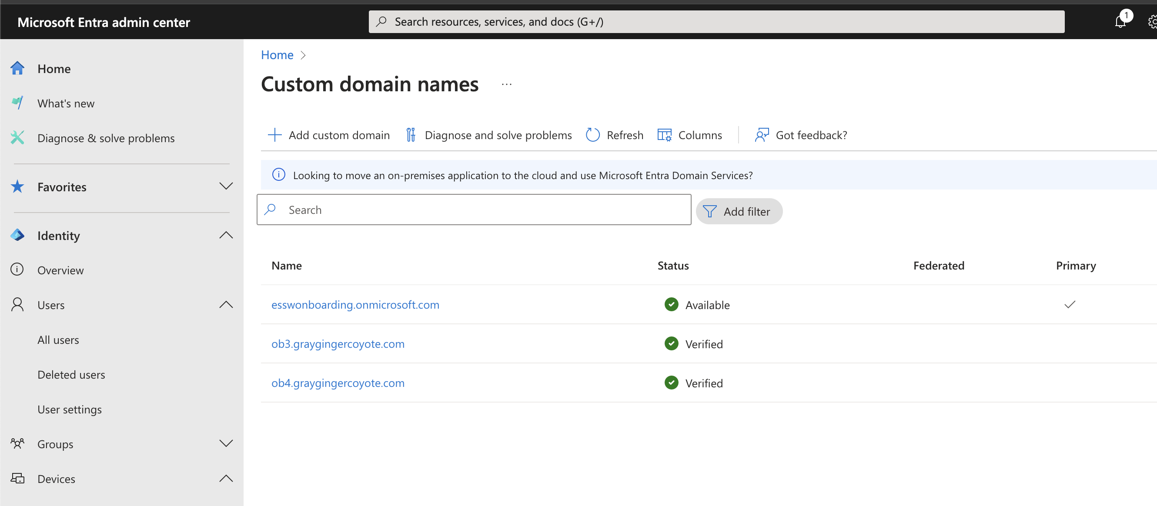Open User settings in the sidebar
The height and width of the screenshot is (506, 1157).
(69, 409)
